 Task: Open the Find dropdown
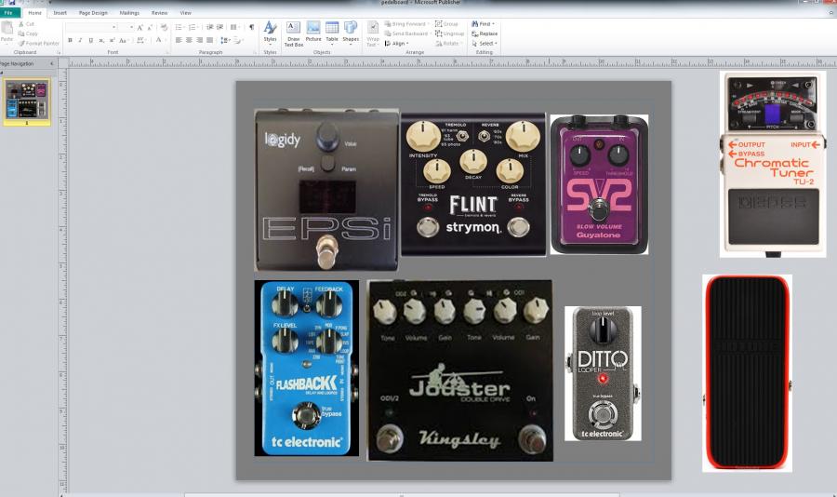click(x=483, y=24)
